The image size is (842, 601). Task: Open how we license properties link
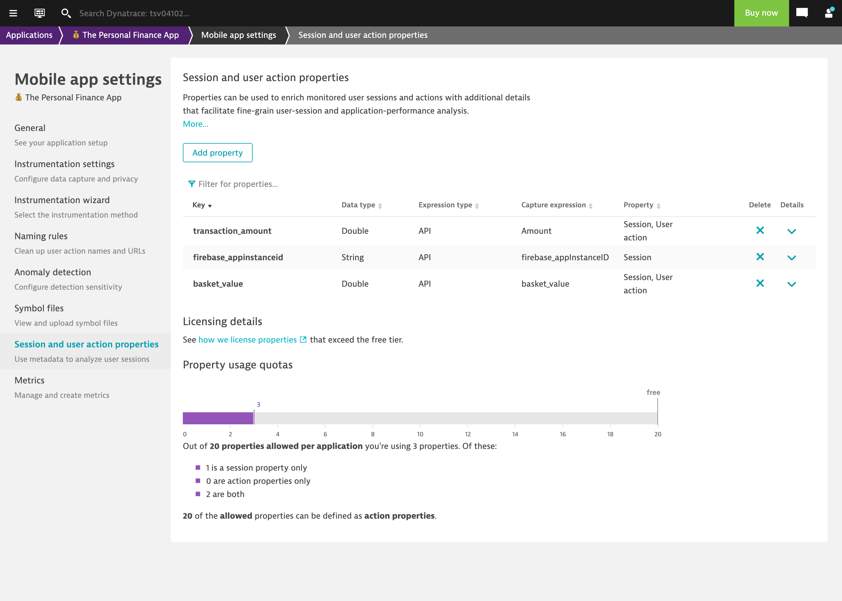click(248, 340)
